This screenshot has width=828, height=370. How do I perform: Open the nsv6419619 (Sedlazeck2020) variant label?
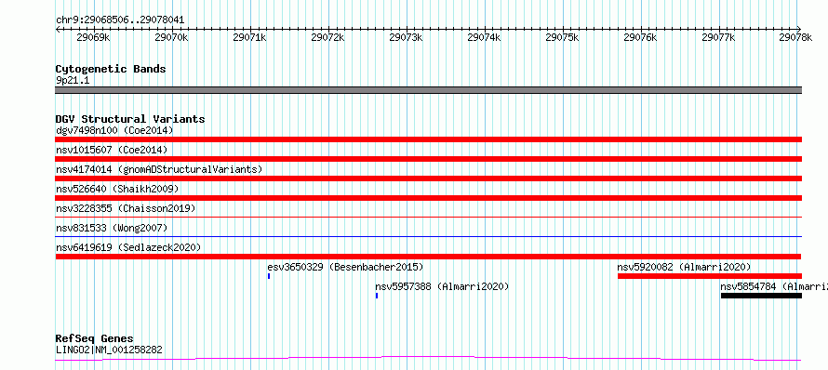coord(128,247)
